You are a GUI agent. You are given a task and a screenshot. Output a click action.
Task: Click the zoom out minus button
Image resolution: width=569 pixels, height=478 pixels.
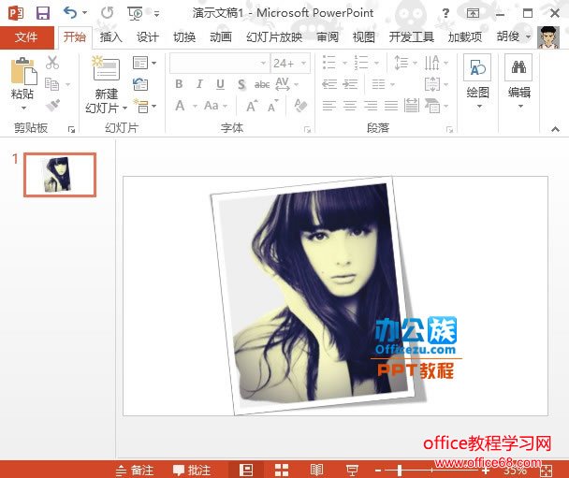(x=378, y=471)
